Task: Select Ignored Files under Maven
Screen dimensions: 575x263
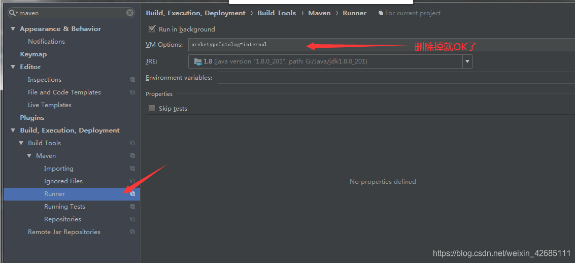Action: point(63,181)
